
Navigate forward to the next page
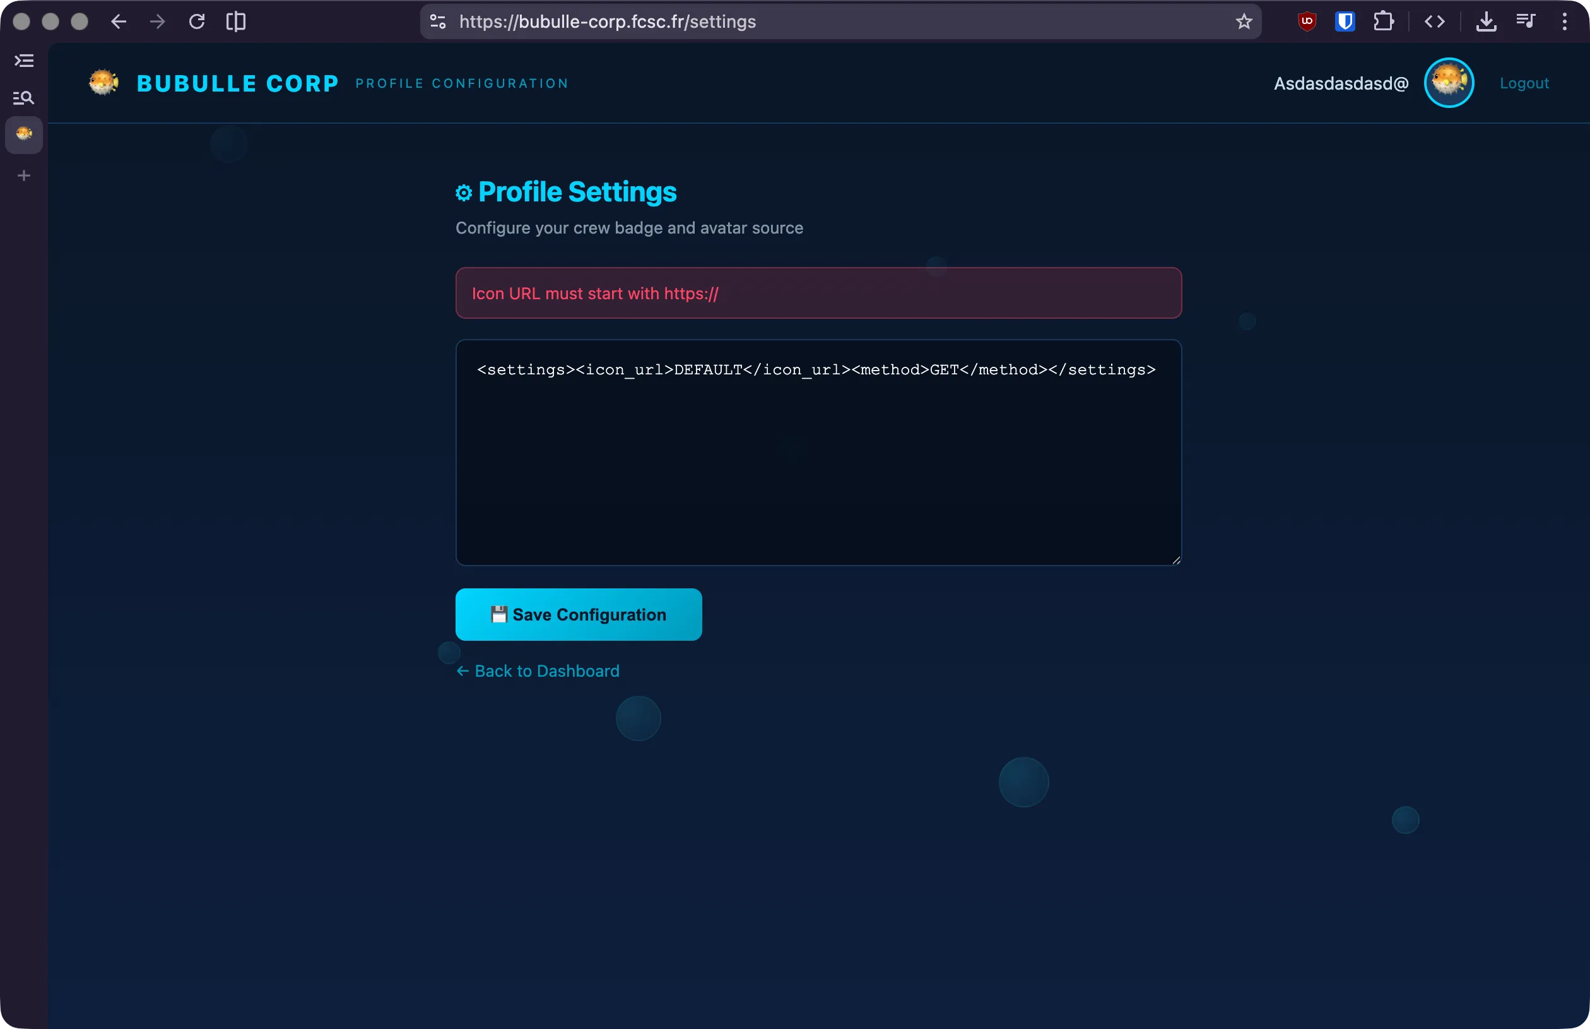point(158,21)
